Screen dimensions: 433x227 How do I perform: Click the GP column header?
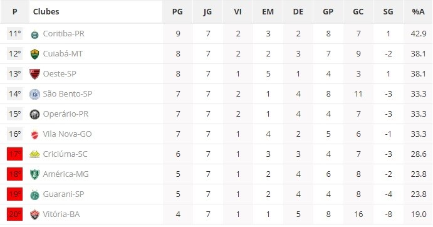(x=328, y=12)
